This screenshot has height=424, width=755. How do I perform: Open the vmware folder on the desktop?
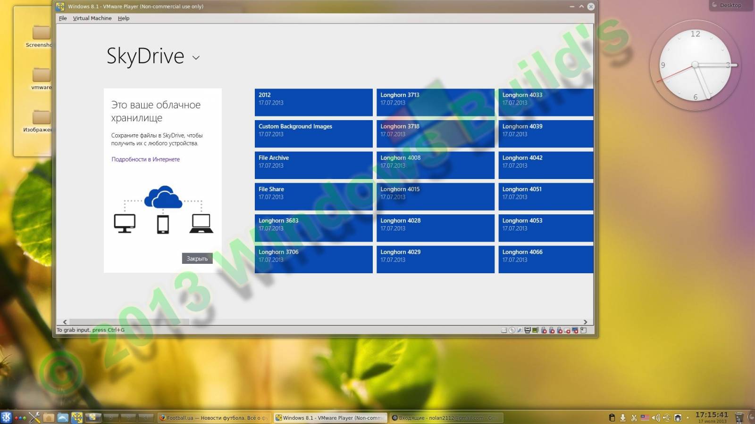[42, 78]
